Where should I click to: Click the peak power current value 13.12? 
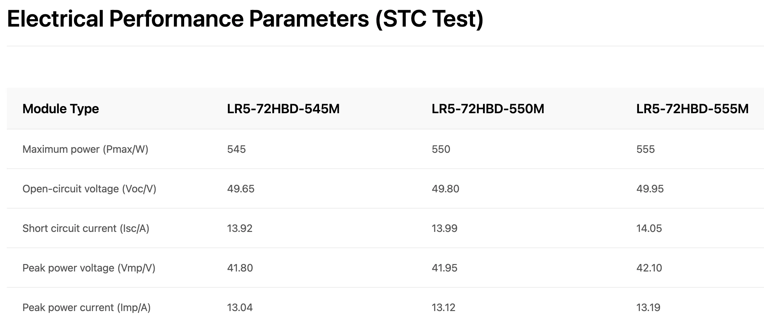443,307
